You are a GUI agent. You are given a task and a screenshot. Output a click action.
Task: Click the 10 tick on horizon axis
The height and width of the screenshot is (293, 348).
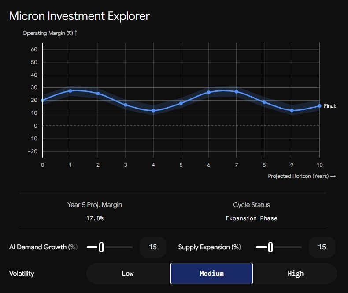[x=320, y=165]
